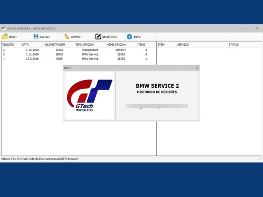Click the GTech Imports logo image
The width and height of the screenshot is (263, 197).
point(89,96)
